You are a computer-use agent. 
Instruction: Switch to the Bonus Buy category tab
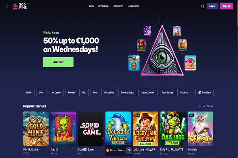(x=109, y=92)
